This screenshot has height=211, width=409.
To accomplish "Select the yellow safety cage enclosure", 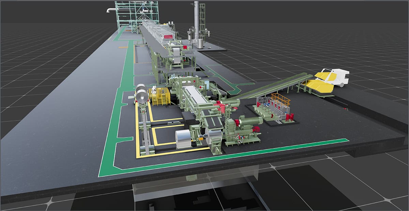I will pos(161,96).
